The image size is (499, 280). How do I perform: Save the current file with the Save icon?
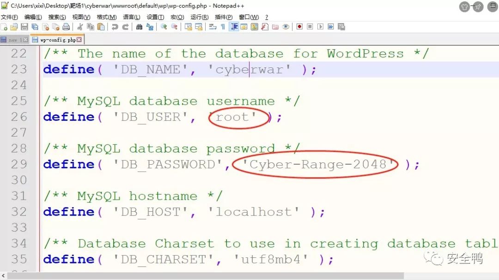coord(24,27)
